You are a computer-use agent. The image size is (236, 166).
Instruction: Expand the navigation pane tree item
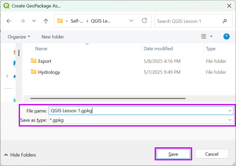(x=7, y=76)
